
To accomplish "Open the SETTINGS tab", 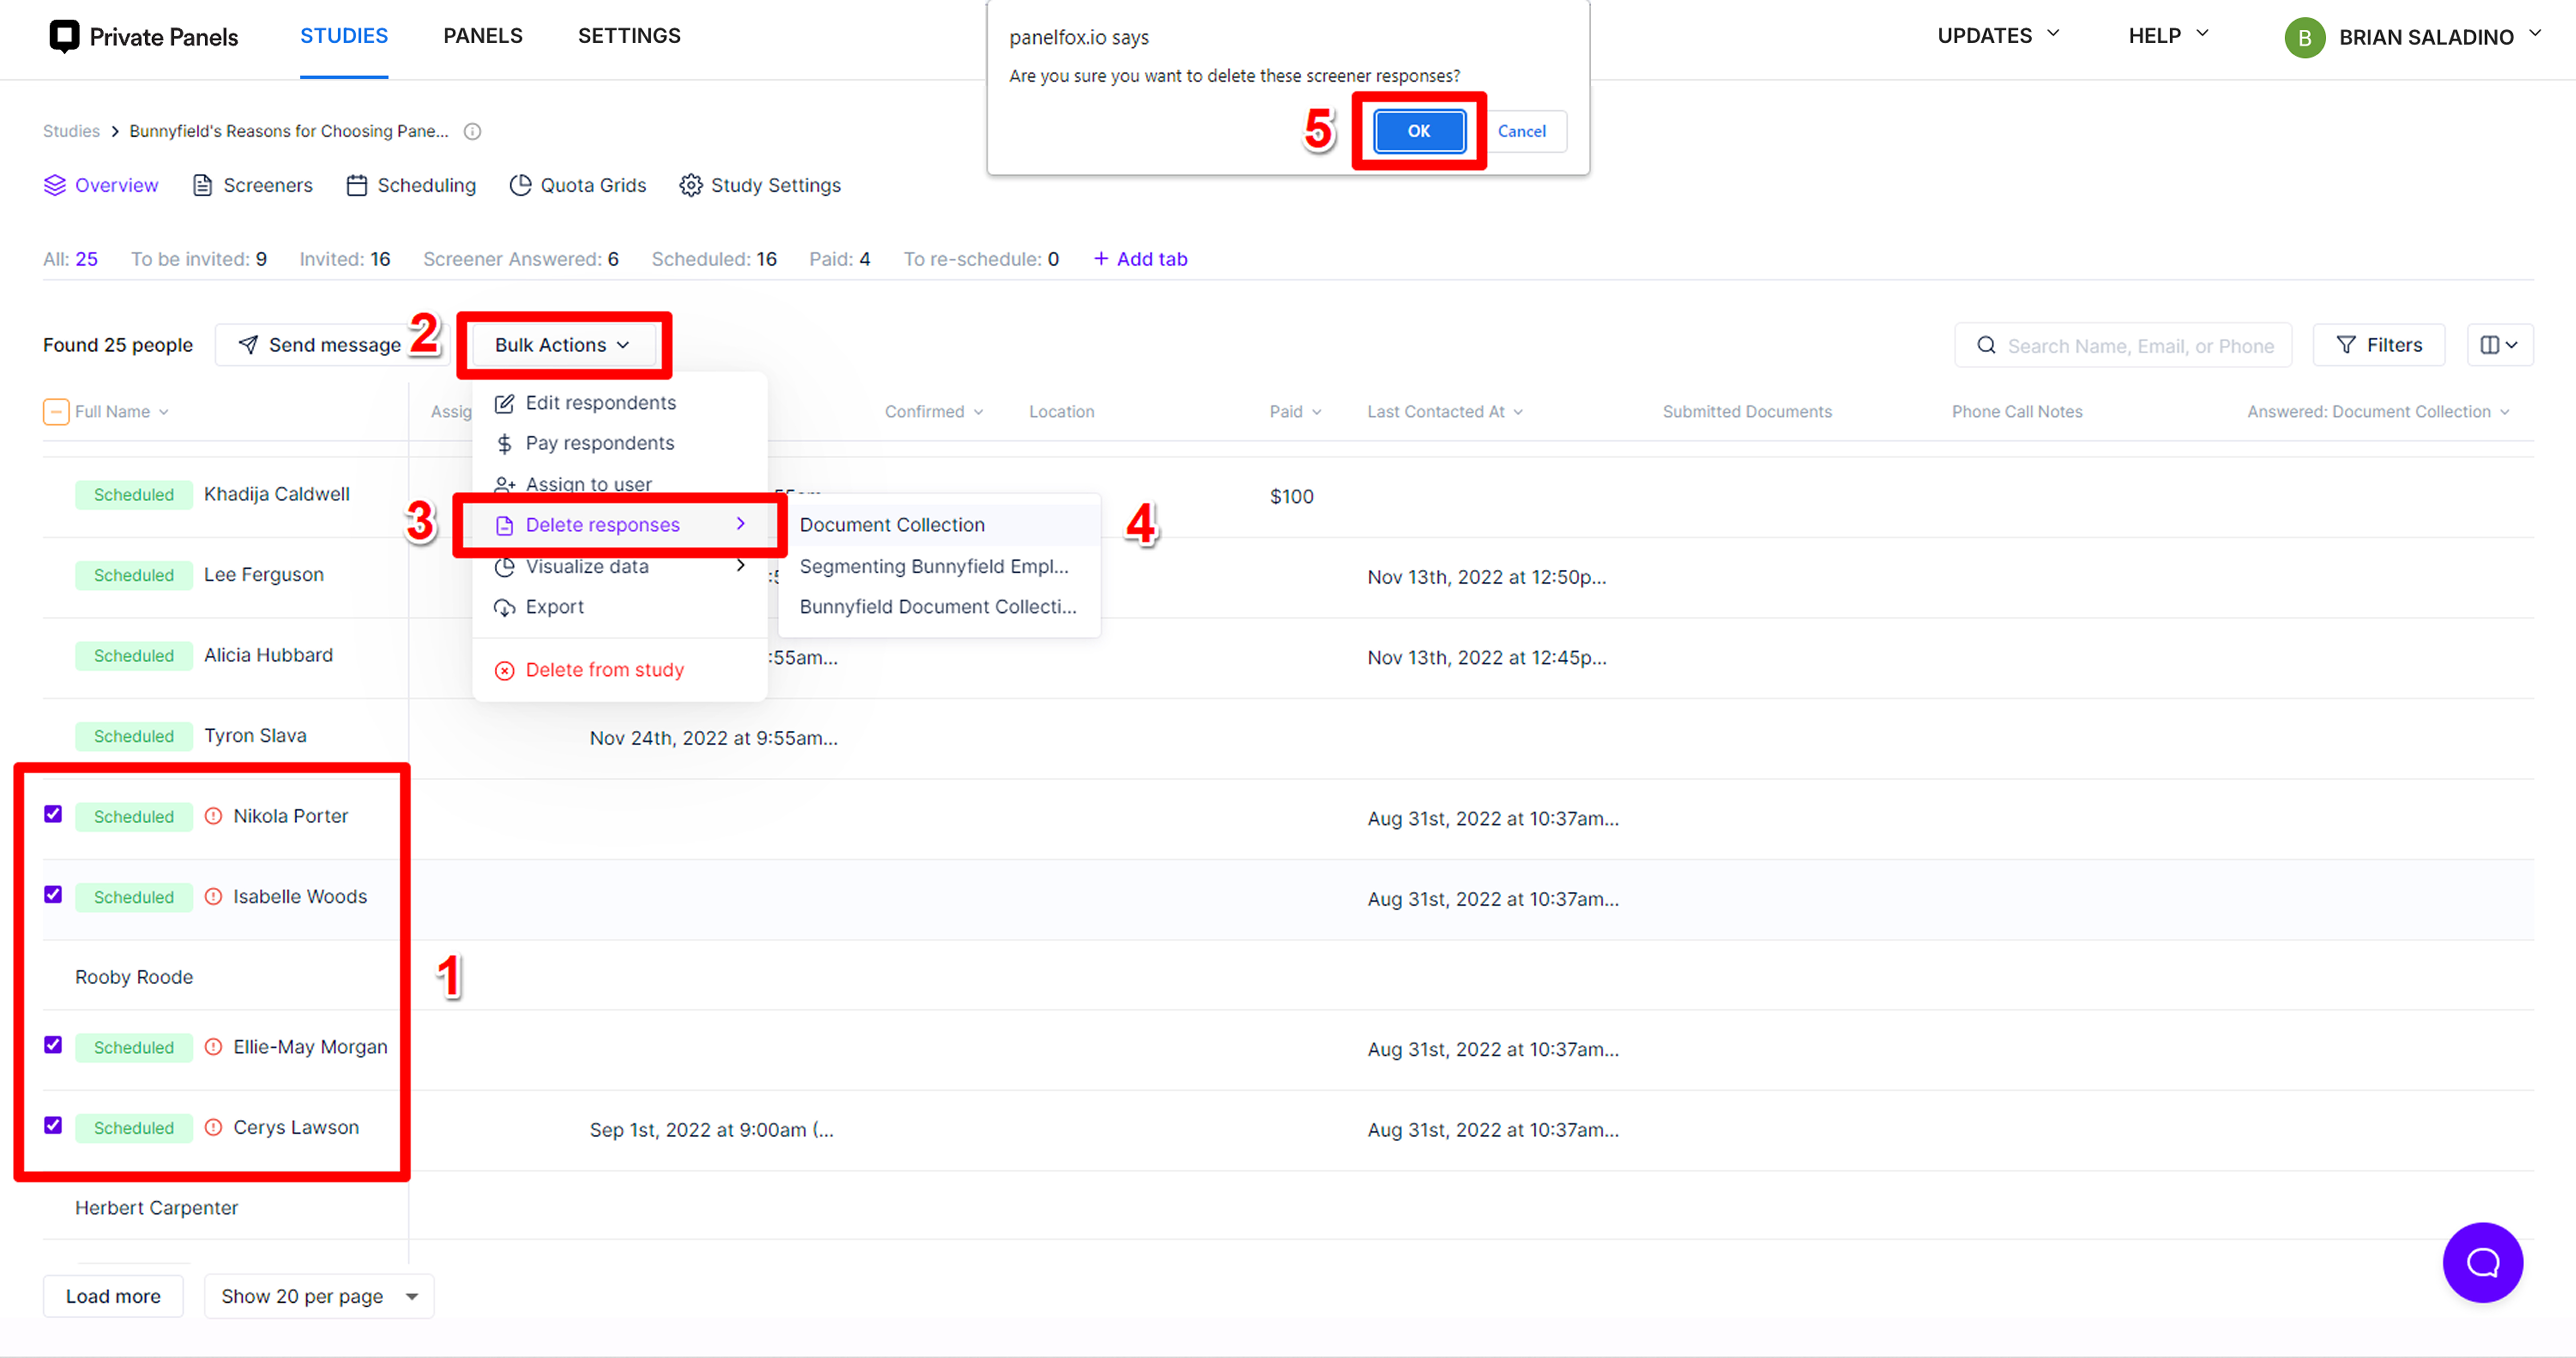I will (629, 36).
